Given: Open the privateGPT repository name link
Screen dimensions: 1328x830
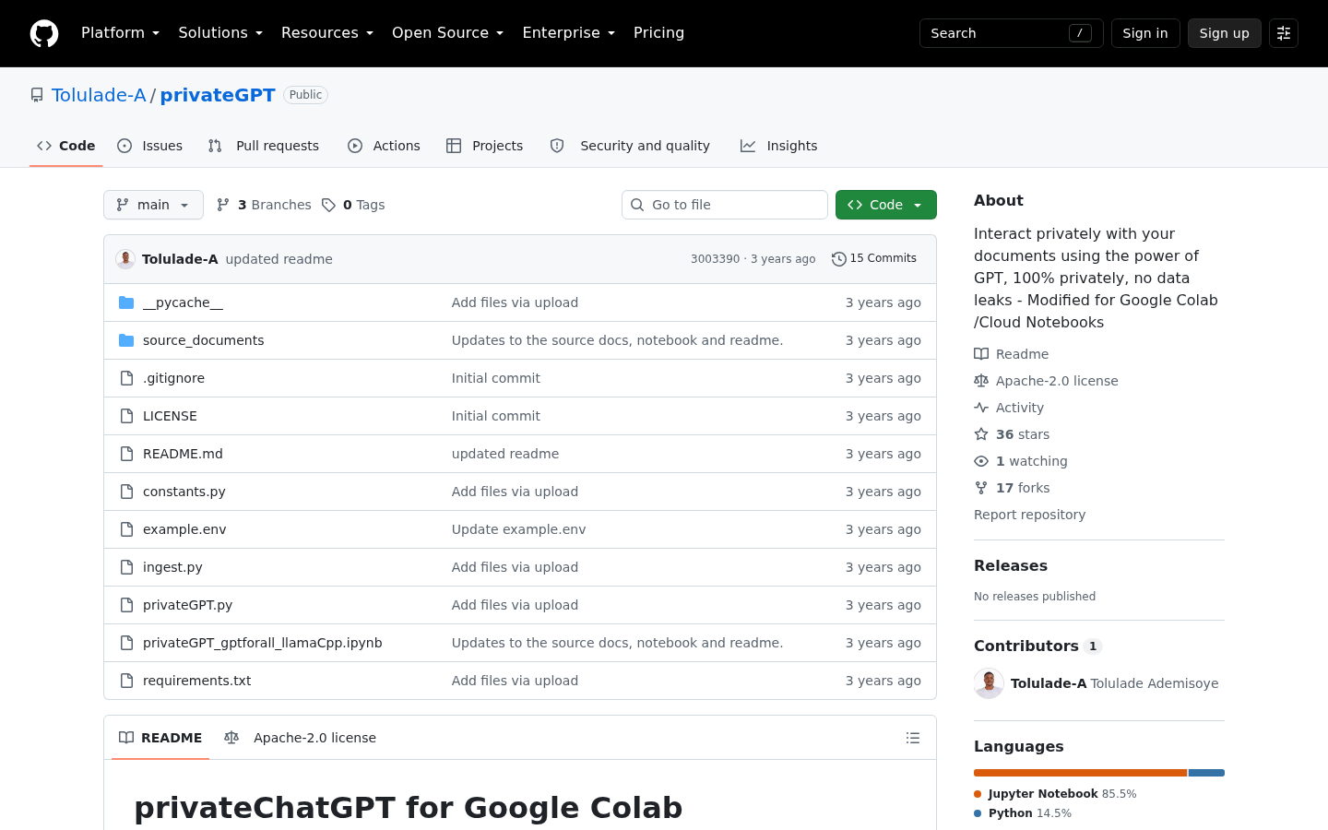Looking at the screenshot, I should pos(218,95).
